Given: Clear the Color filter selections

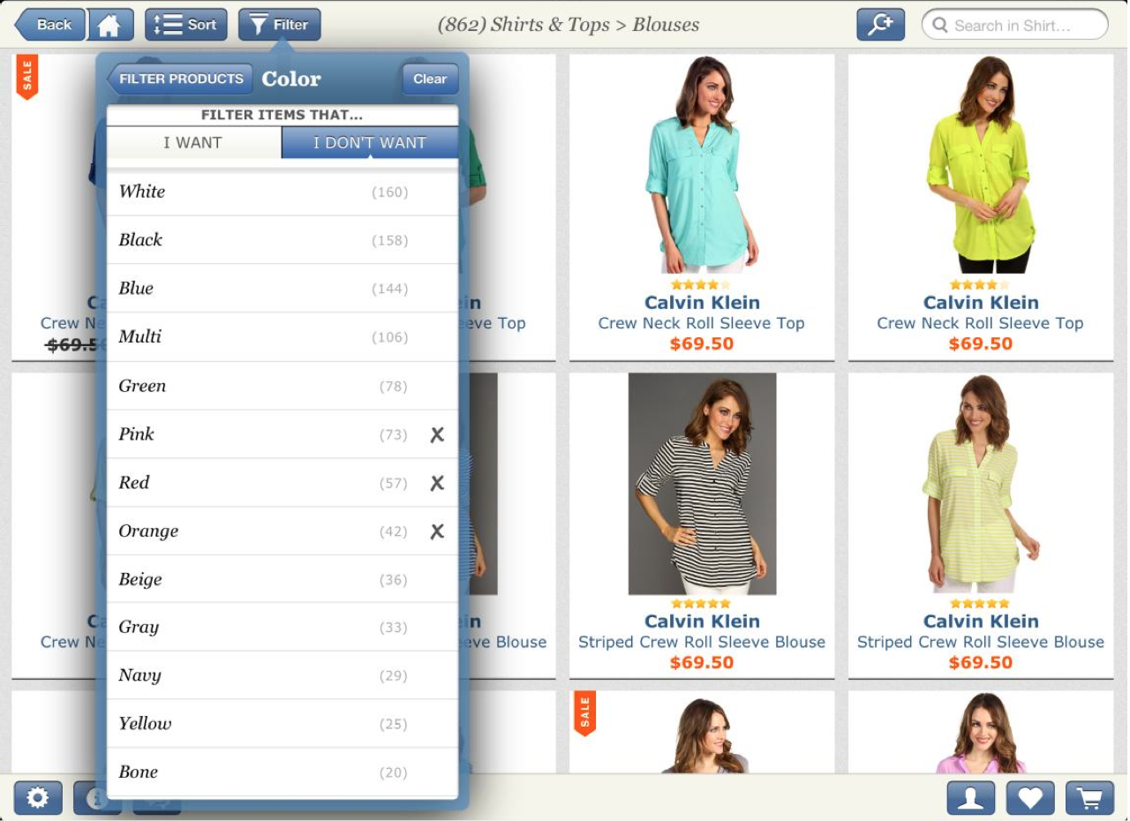Looking at the screenshot, I should (x=430, y=79).
